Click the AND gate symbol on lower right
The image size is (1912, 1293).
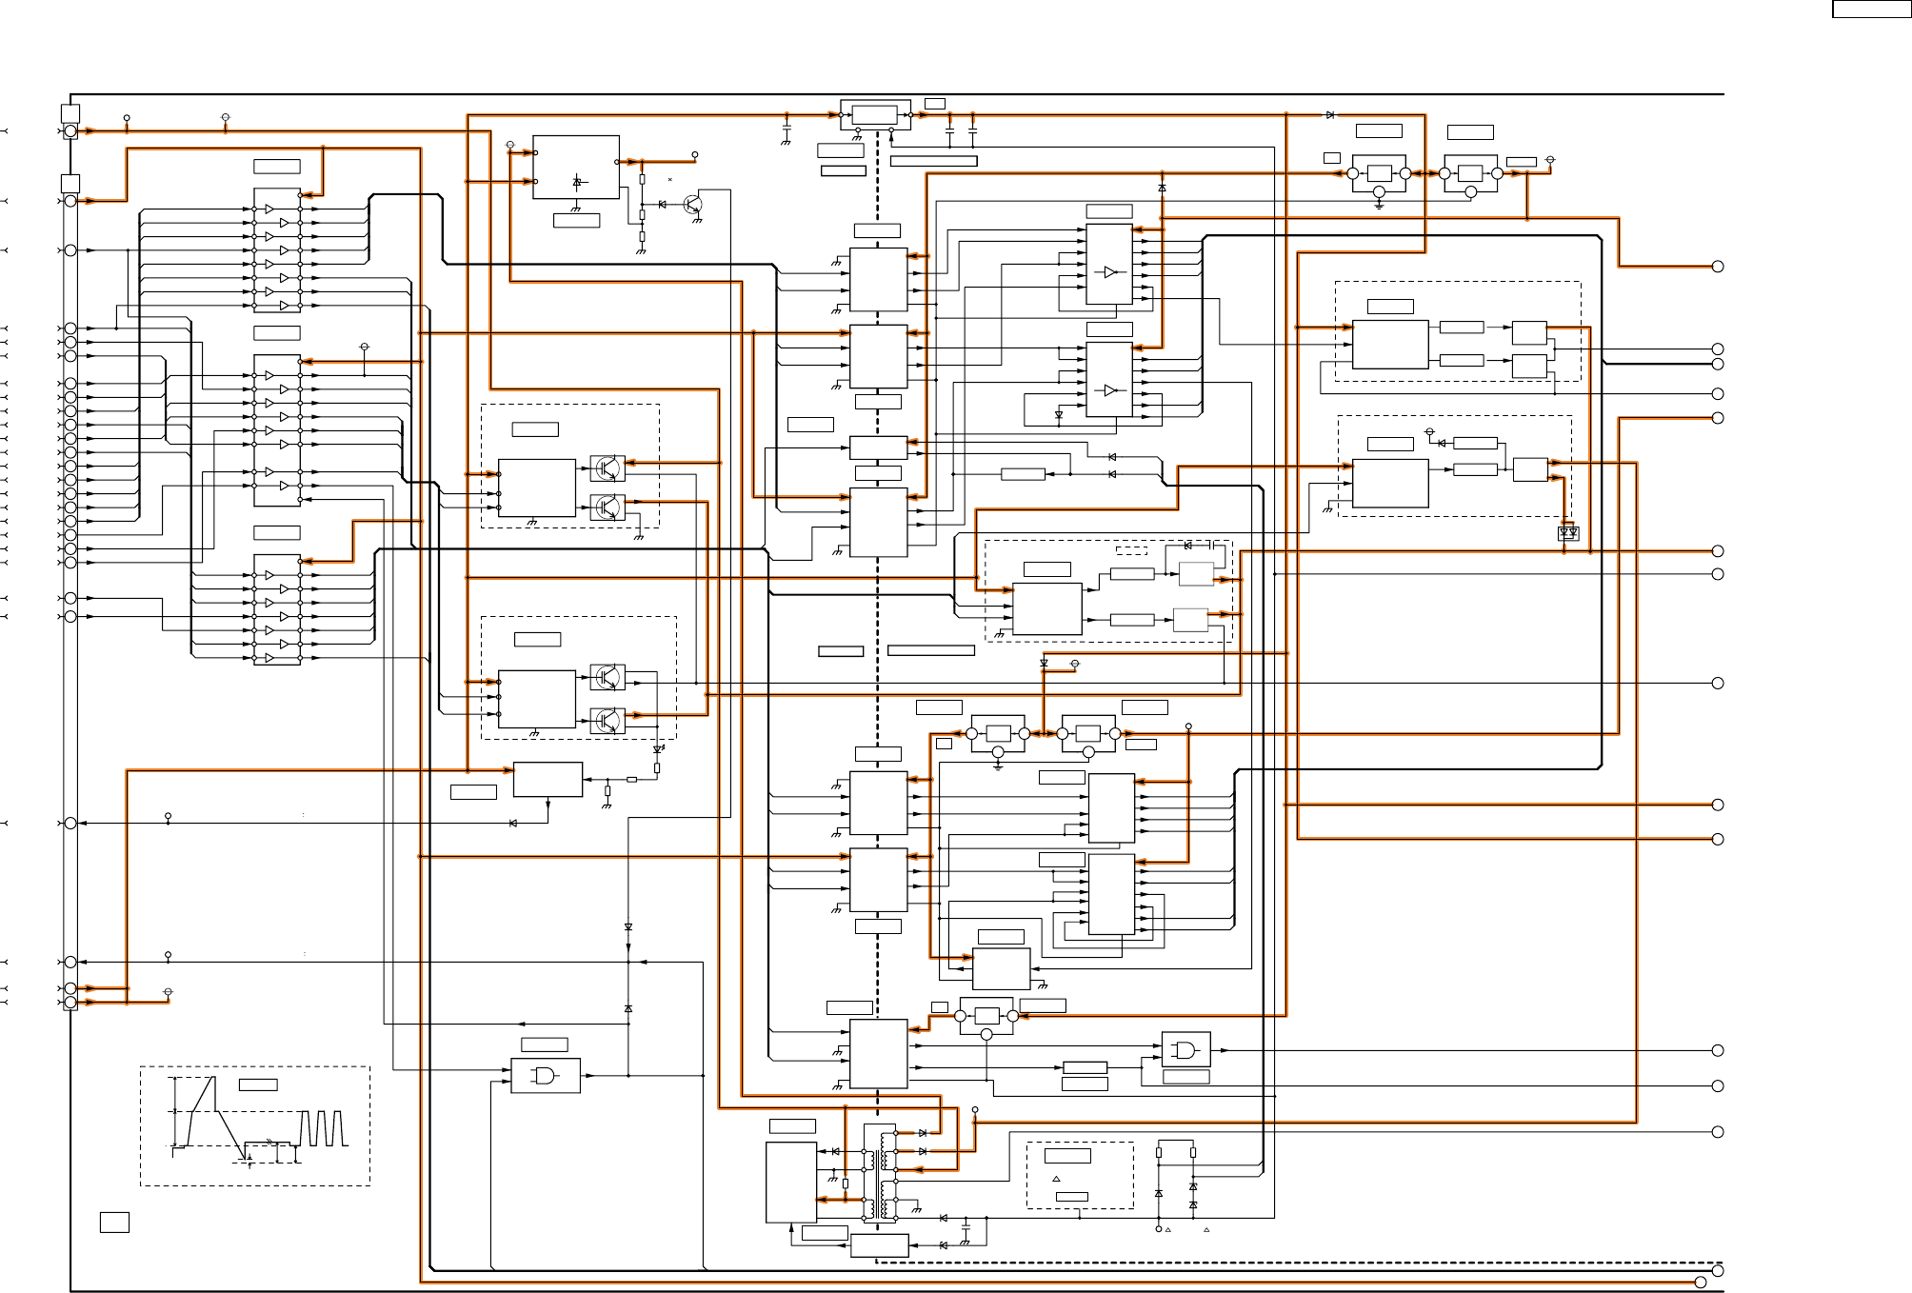pyautogui.click(x=1185, y=1050)
